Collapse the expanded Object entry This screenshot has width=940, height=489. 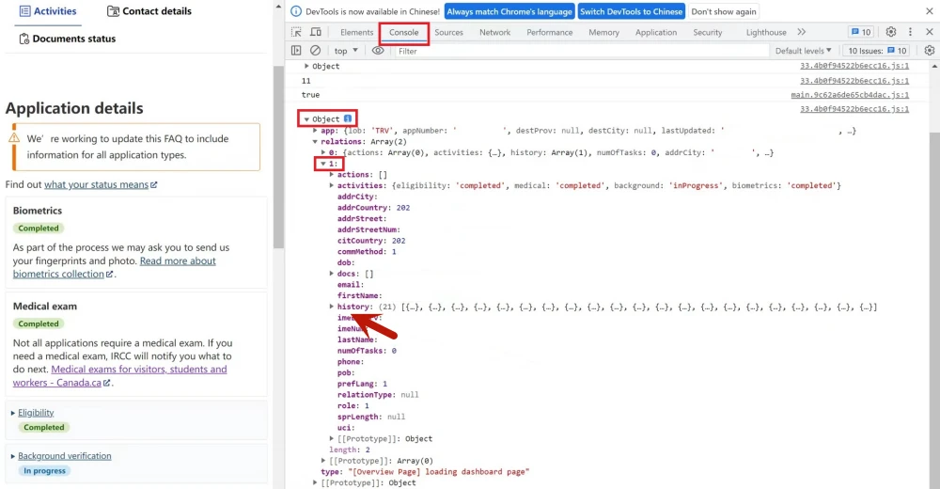pos(306,118)
